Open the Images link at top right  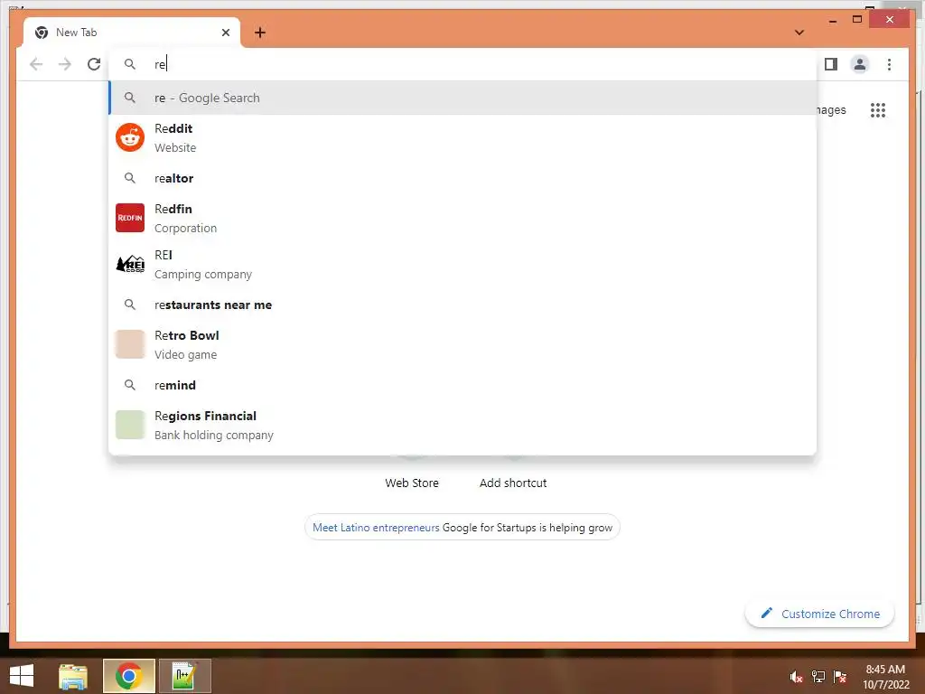coord(832,109)
